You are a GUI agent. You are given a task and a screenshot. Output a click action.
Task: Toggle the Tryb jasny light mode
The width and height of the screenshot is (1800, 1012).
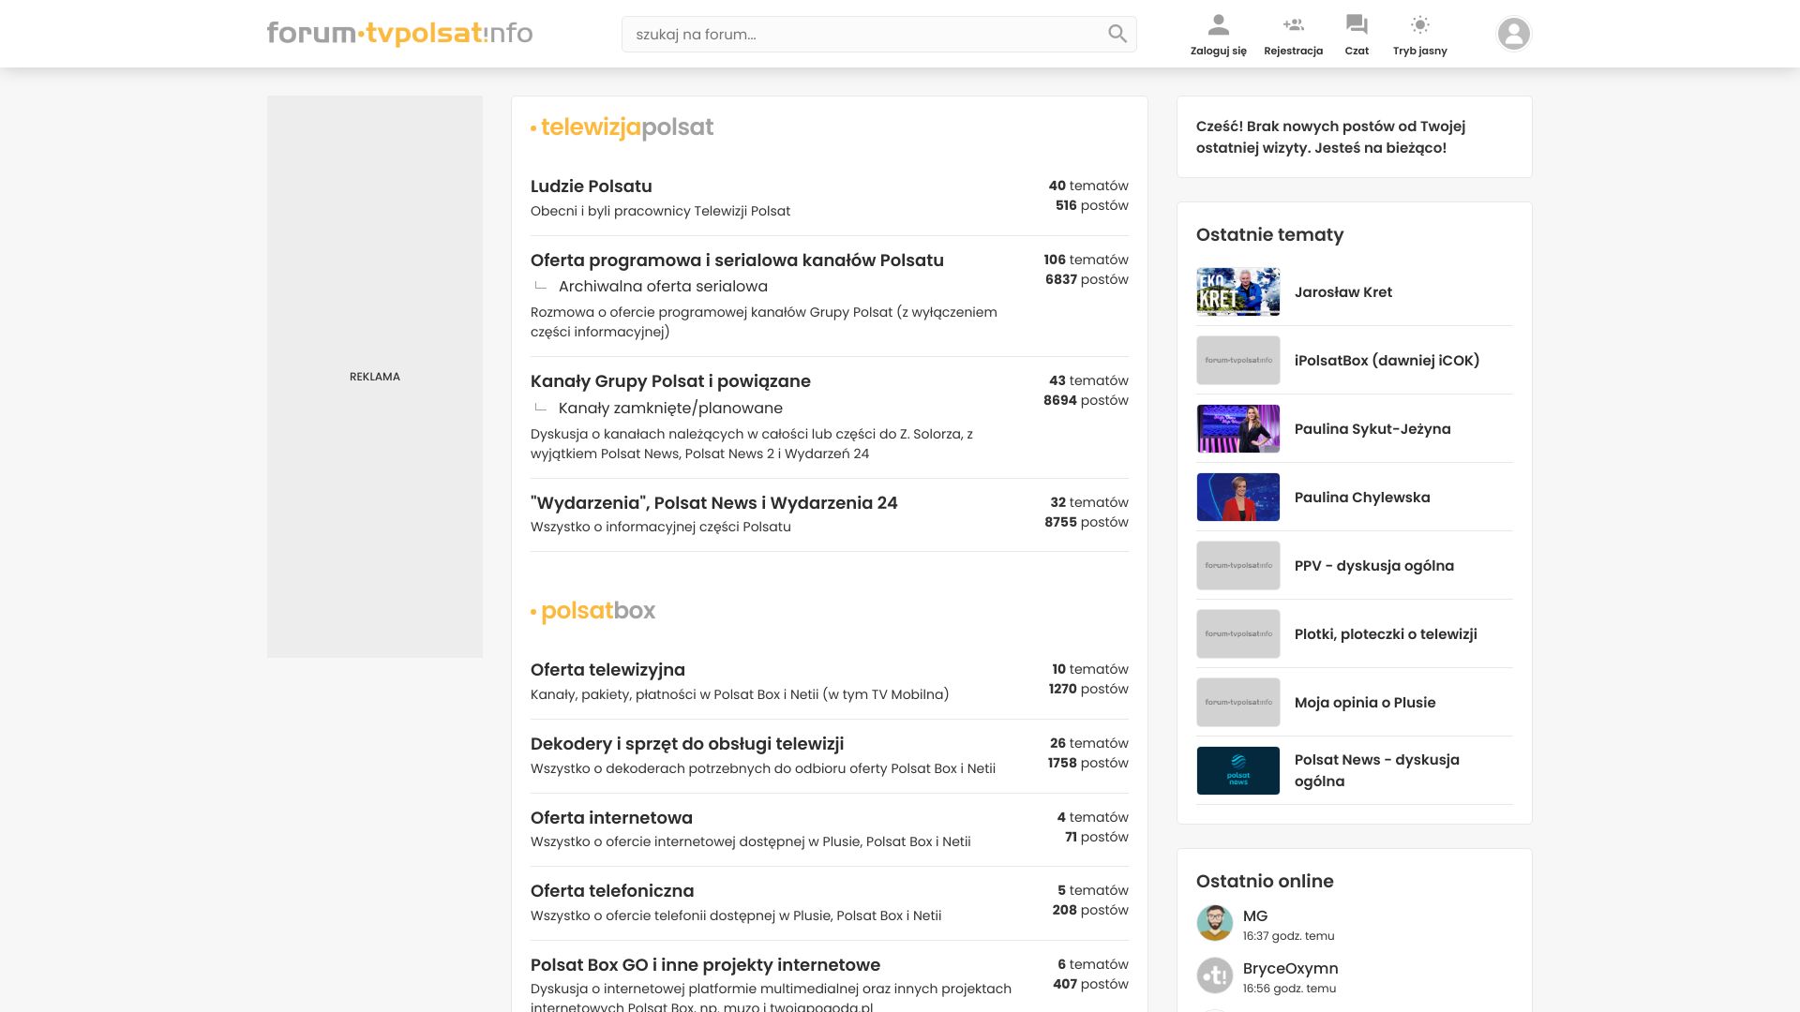point(1419,35)
